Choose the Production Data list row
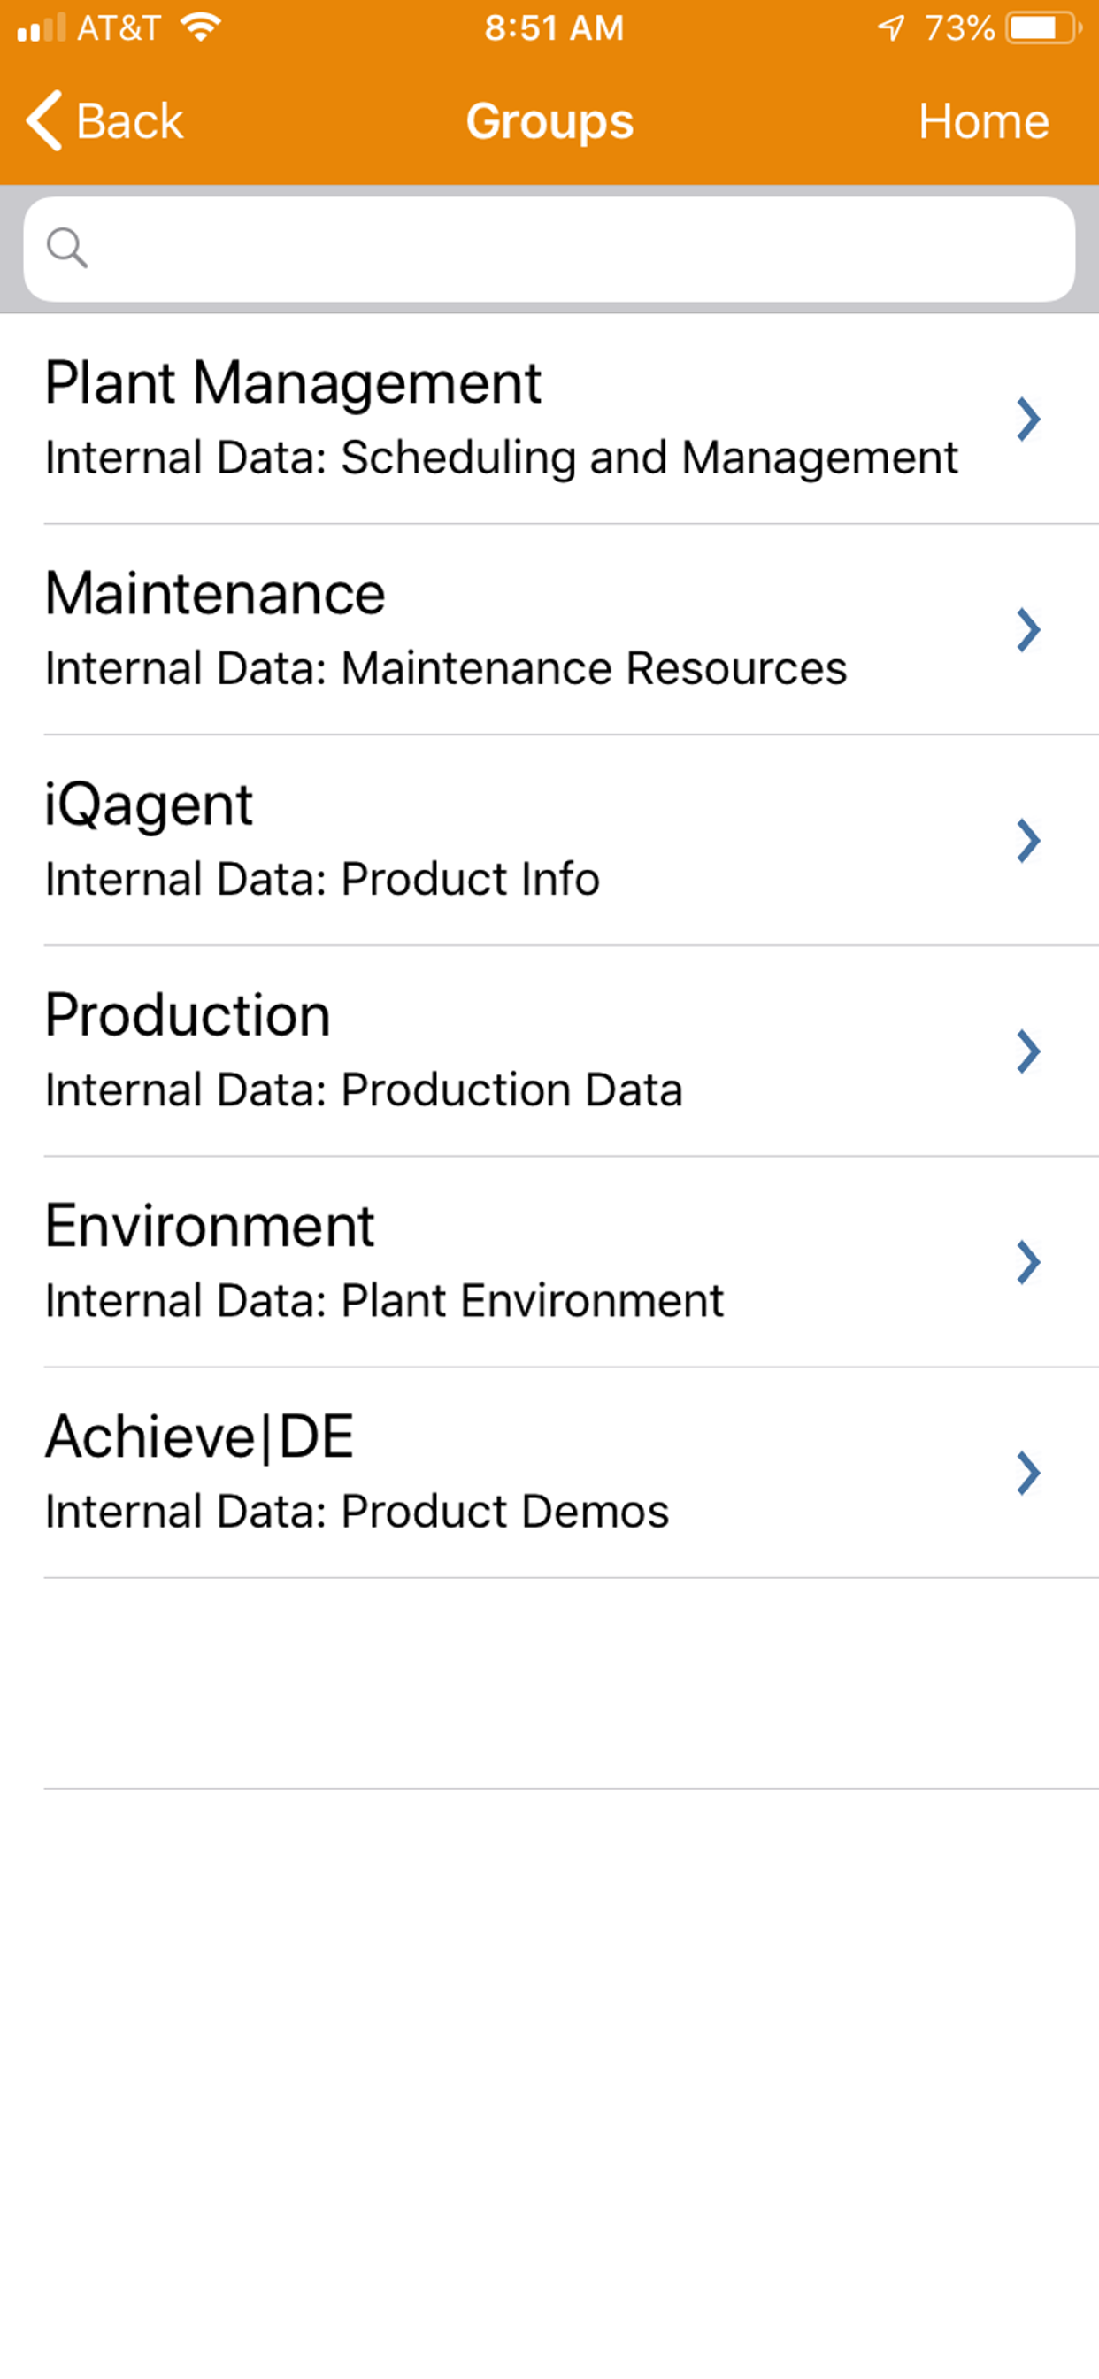Viewport: 1099px width, 2379px height. pyautogui.click(x=549, y=1051)
